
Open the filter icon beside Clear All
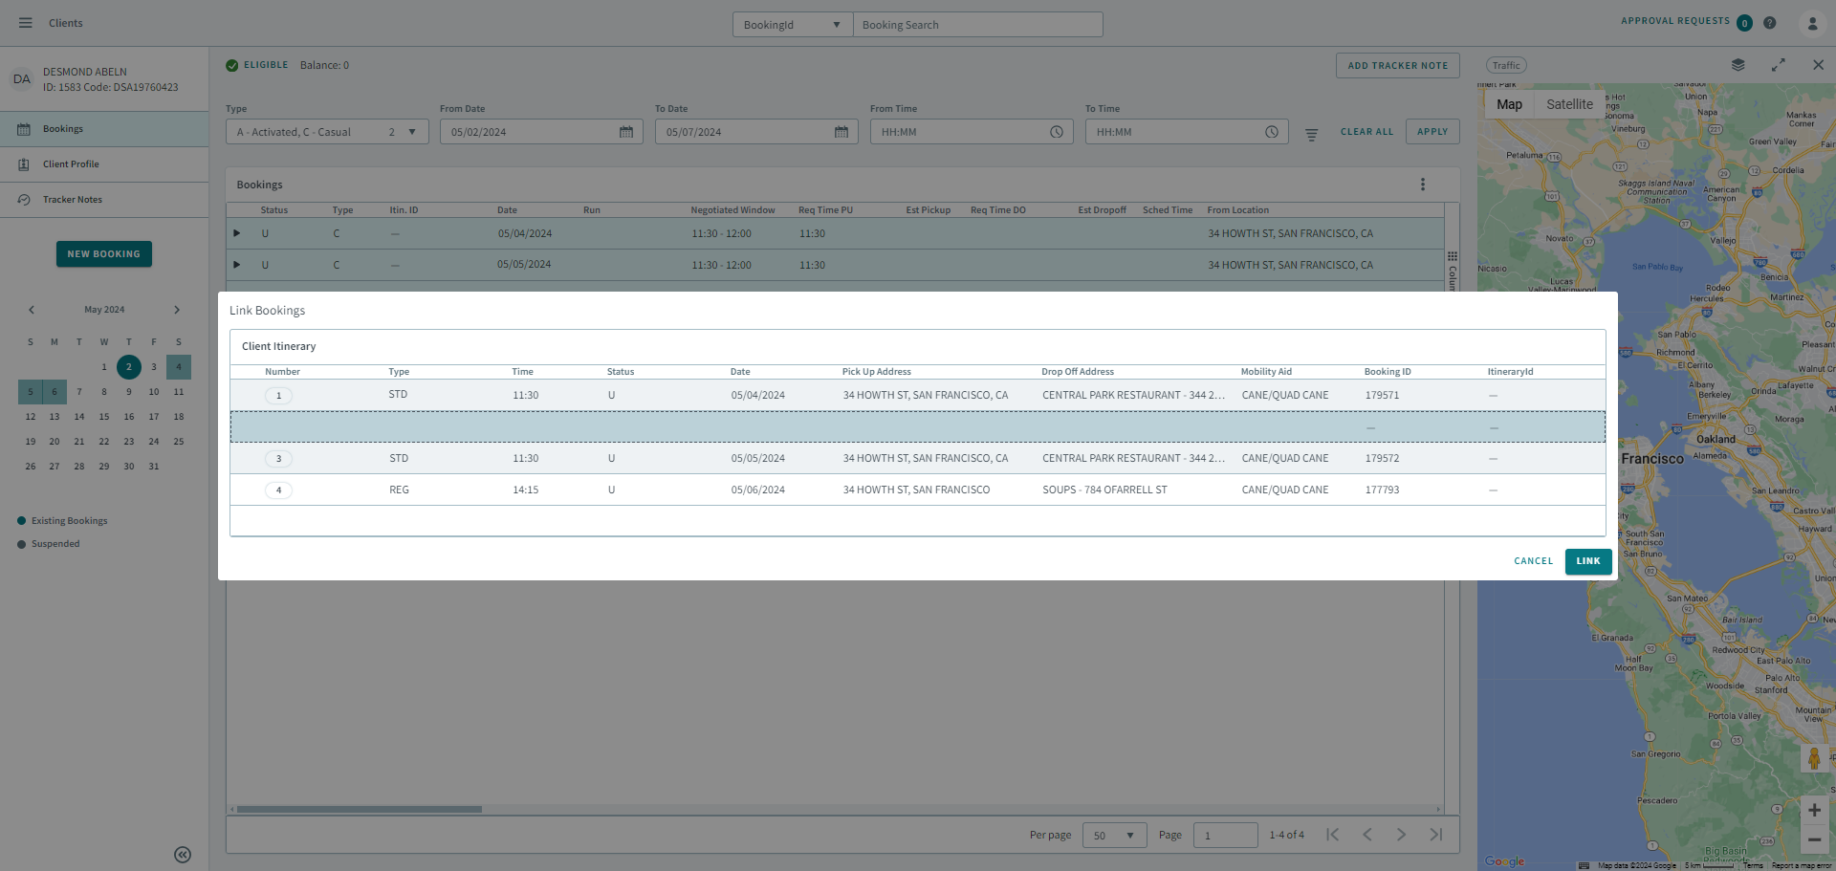pos(1311,134)
